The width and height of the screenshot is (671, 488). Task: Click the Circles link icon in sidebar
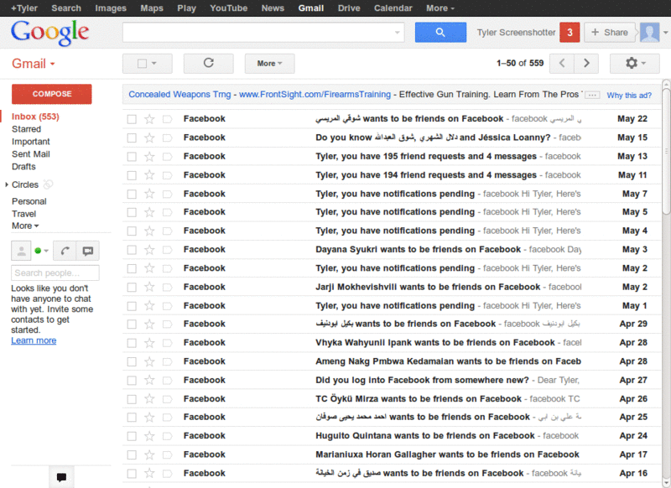(x=49, y=184)
